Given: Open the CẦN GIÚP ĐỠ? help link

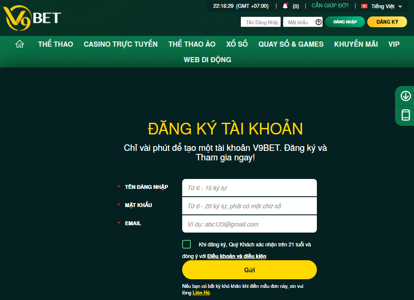Looking at the screenshot, I should coord(330,6).
